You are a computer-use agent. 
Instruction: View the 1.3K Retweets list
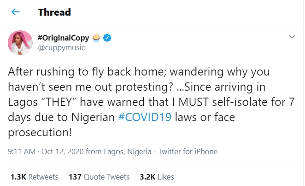[x=34, y=176]
